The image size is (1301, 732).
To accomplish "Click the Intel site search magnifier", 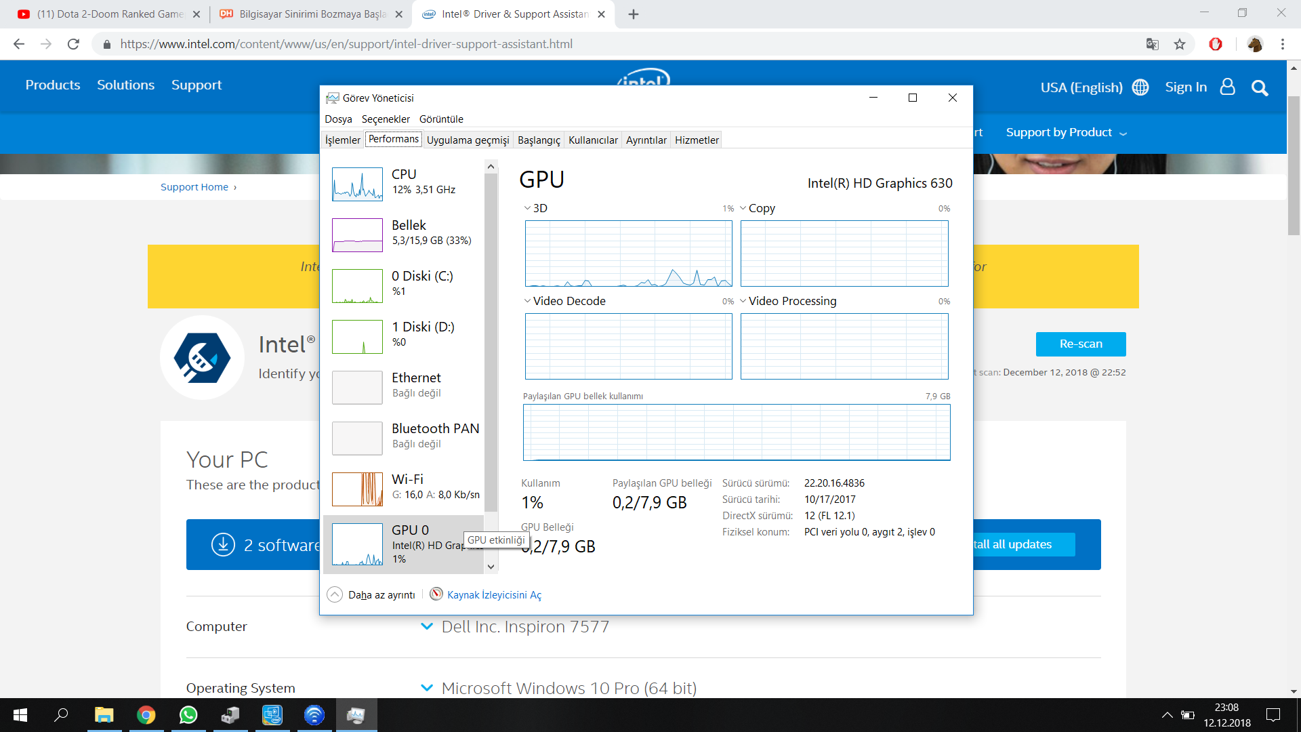I will [x=1260, y=88].
